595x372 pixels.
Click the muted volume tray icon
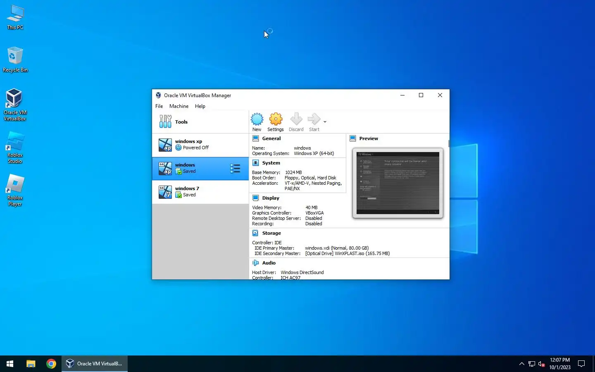click(542, 364)
